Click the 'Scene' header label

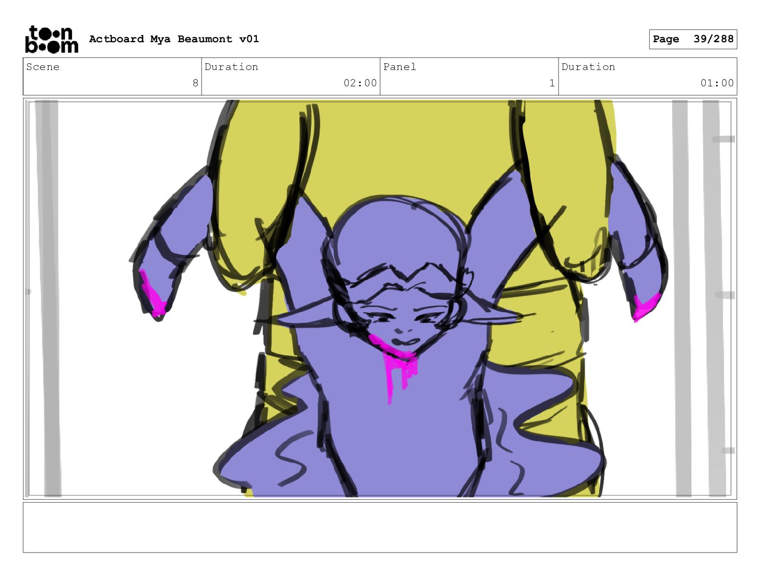[43, 67]
